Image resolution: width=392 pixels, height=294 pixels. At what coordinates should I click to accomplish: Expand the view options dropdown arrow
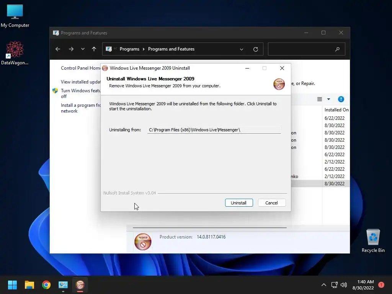[x=329, y=99]
